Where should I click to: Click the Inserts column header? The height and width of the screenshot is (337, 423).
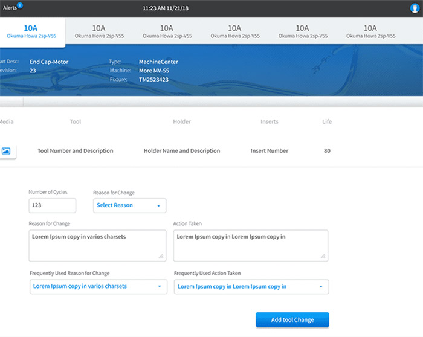269,122
